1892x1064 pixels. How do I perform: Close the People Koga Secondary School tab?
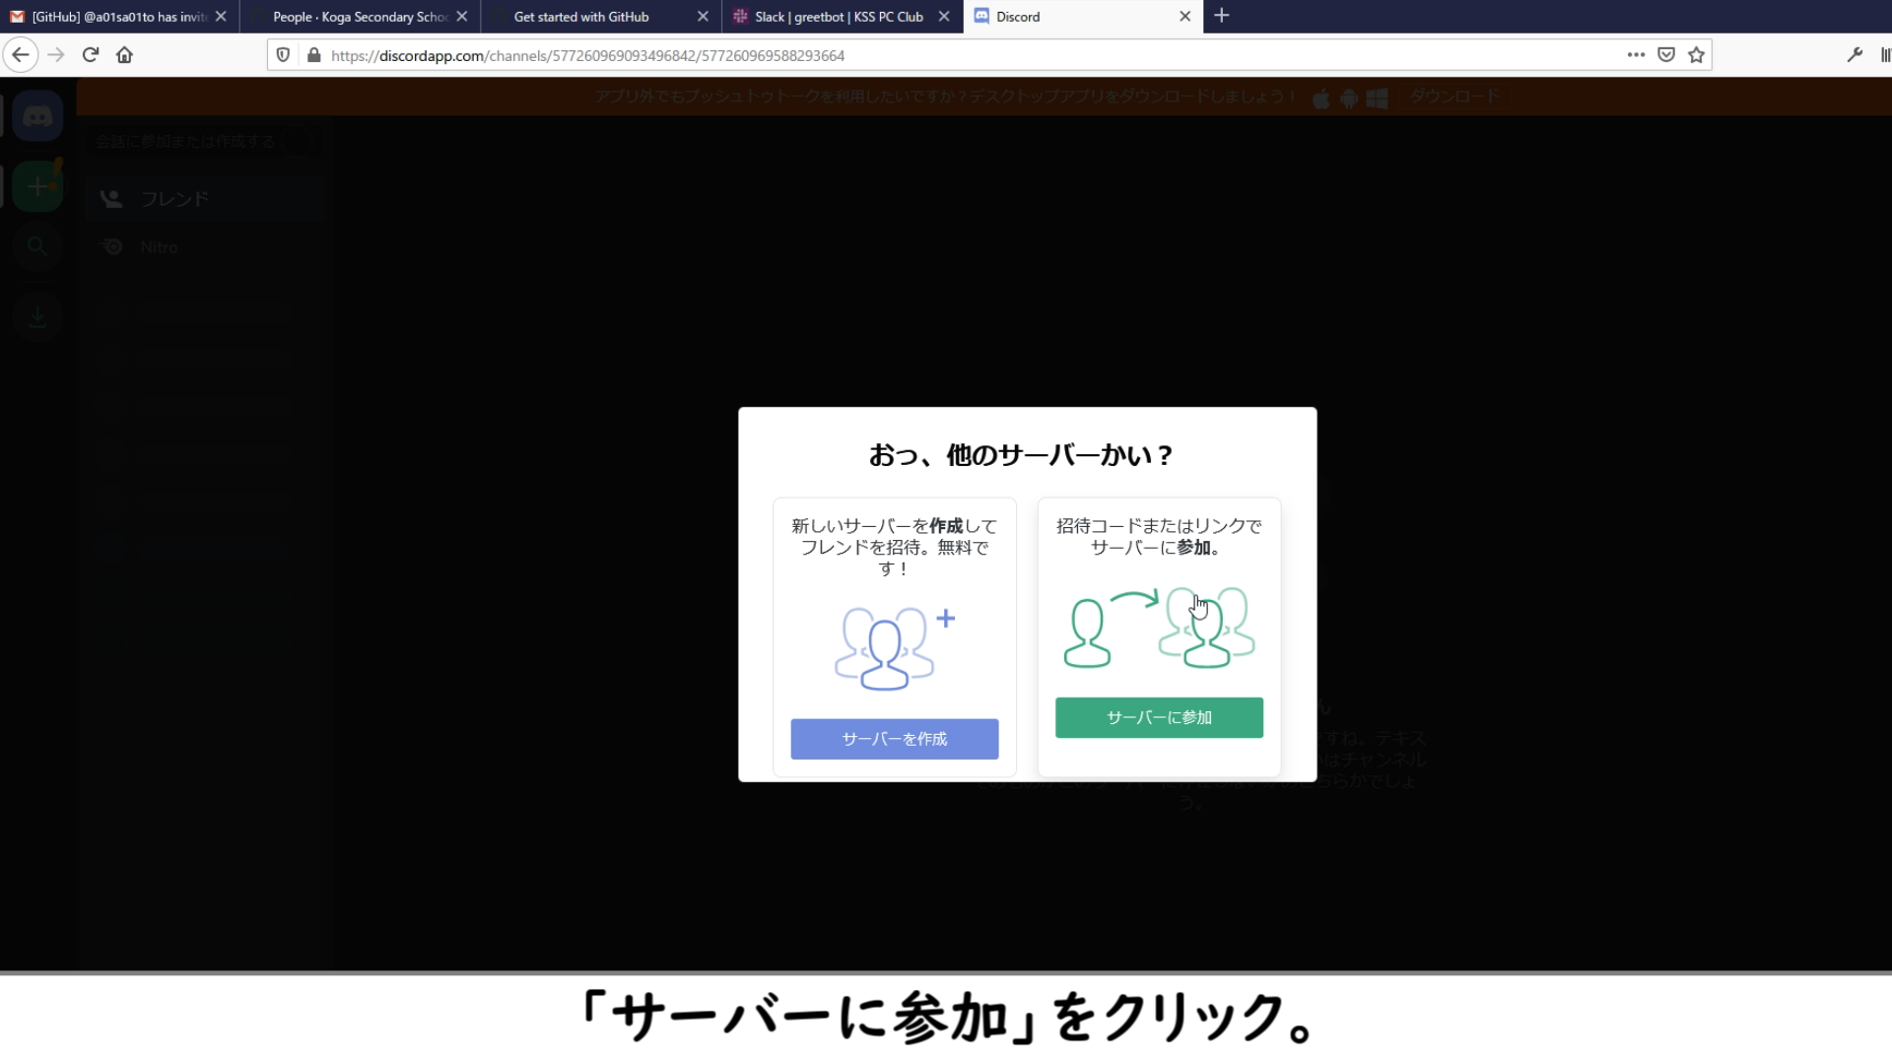pyautogui.click(x=462, y=17)
